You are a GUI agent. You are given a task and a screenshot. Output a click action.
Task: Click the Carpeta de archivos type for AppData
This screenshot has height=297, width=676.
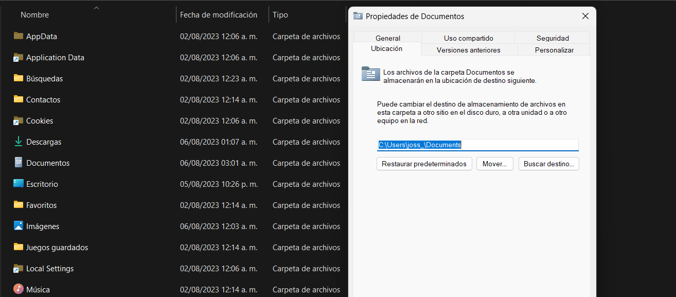click(x=306, y=37)
